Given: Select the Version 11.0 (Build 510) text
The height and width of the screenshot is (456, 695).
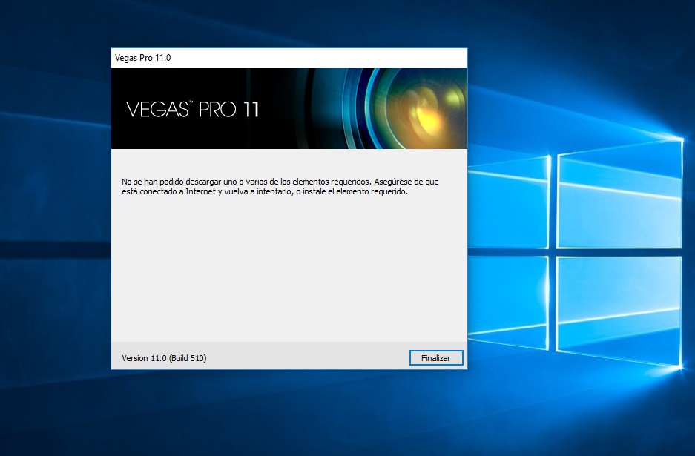Looking at the screenshot, I should [164, 358].
